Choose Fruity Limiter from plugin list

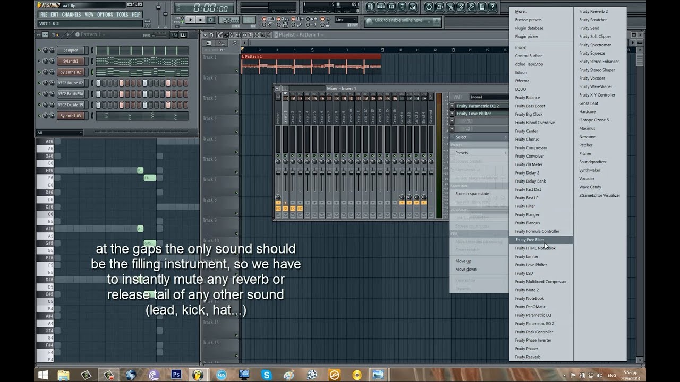(x=541, y=256)
